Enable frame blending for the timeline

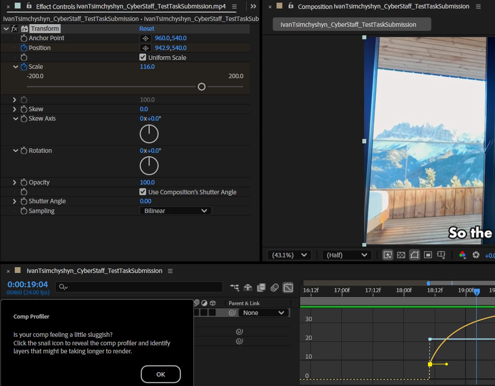[x=261, y=287]
